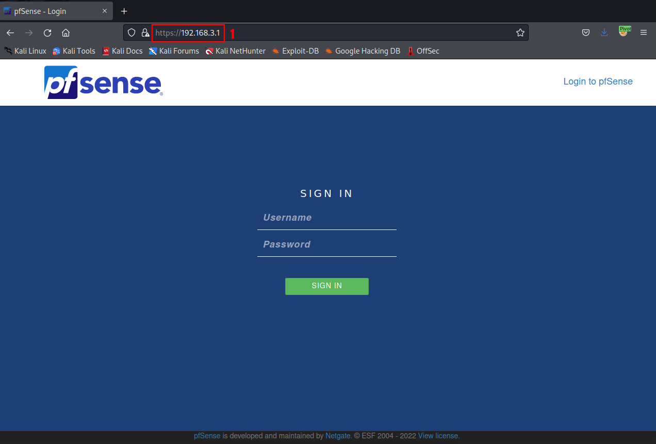Image resolution: width=656 pixels, height=444 pixels.
Task: Click the FoxyProxy Pivot extension icon
Action: pos(625,32)
